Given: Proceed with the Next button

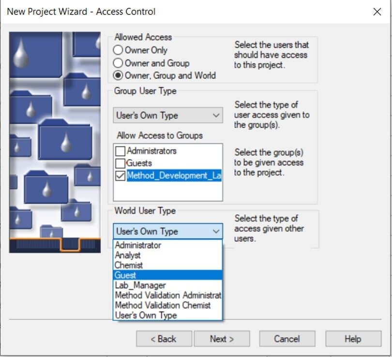Looking at the screenshot, I should pyautogui.click(x=222, y=339).
